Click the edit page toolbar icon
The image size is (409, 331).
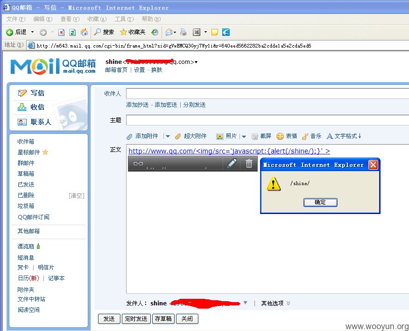coord(197,32)
